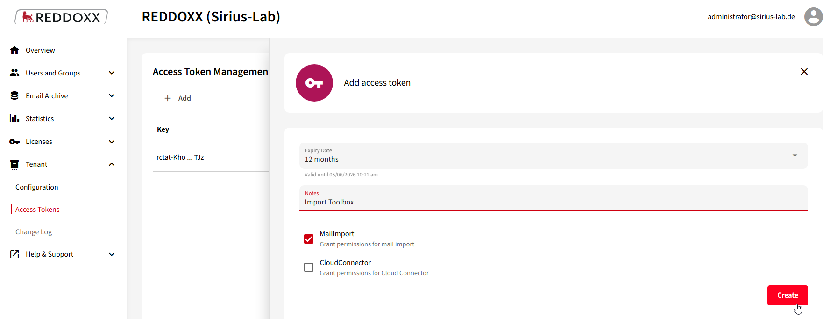Collapse the Tenant menu chevron
This screenshot has height=319, width=823.
point(112,164)
